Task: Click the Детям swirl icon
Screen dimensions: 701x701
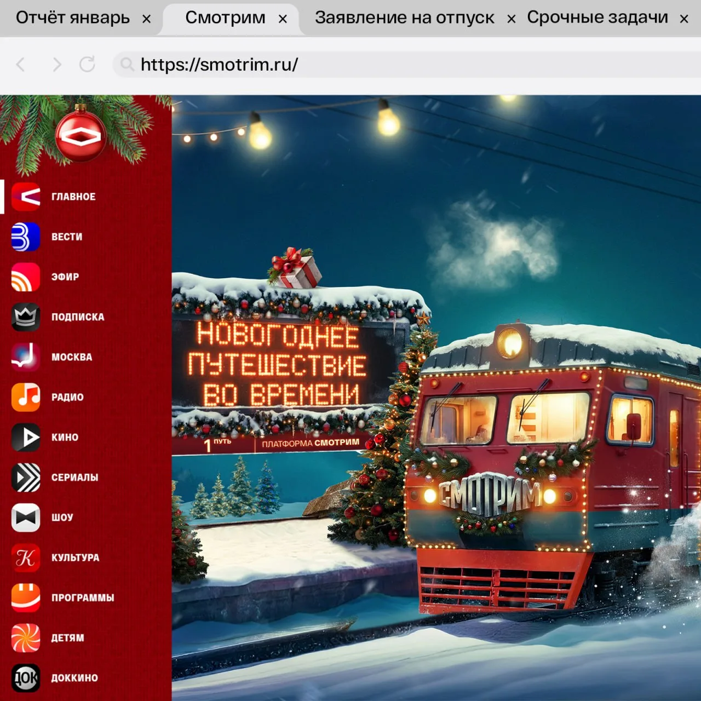Action: 26,637
